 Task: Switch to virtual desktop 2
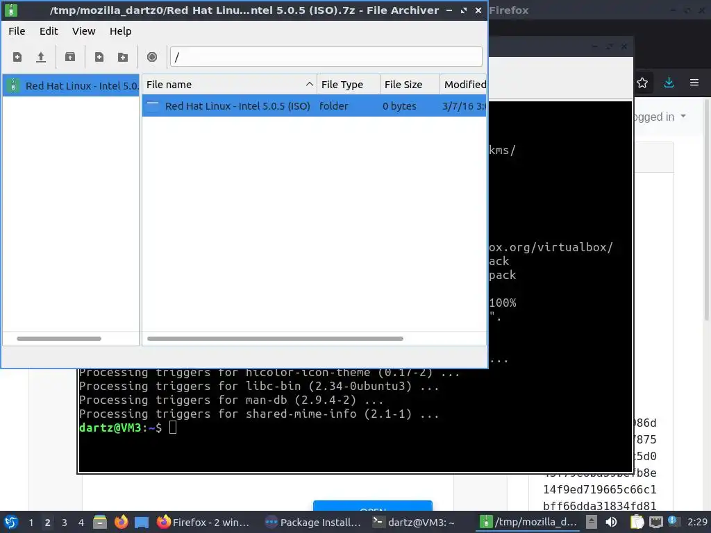pyautogui.click(x=48, y=523)
